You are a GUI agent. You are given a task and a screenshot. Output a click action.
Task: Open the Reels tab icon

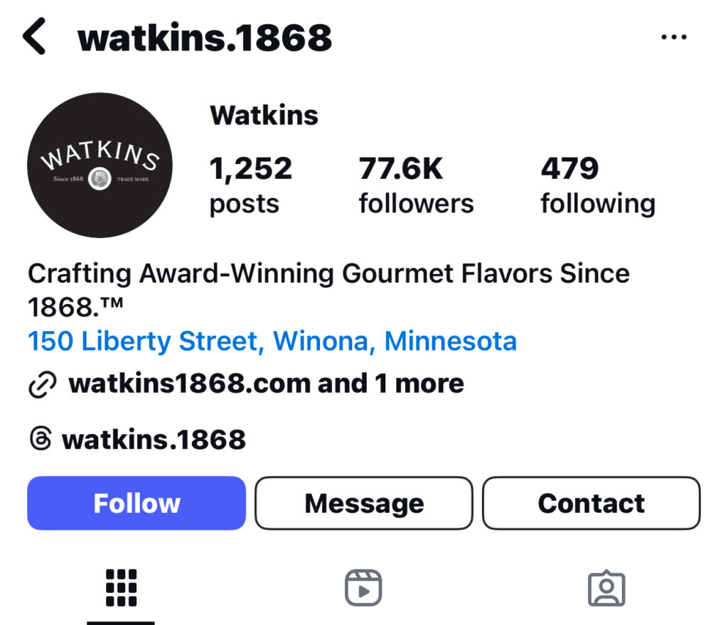click(x=363, y=587)
